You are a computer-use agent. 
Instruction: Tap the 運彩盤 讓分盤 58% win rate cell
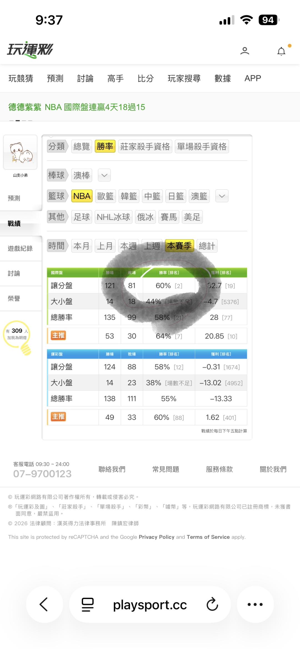click(x=169, y=367)
